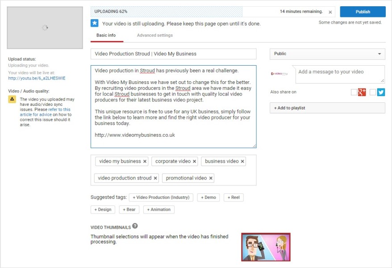
Task: Click the 'Upload status:' label
Action: [x=22, y=59]
